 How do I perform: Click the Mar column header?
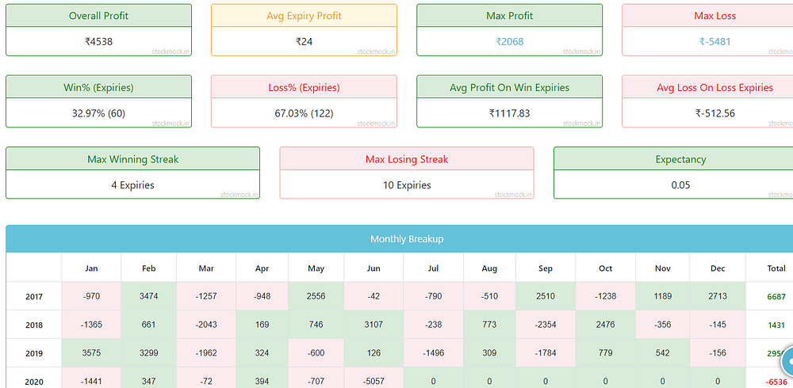206,268
